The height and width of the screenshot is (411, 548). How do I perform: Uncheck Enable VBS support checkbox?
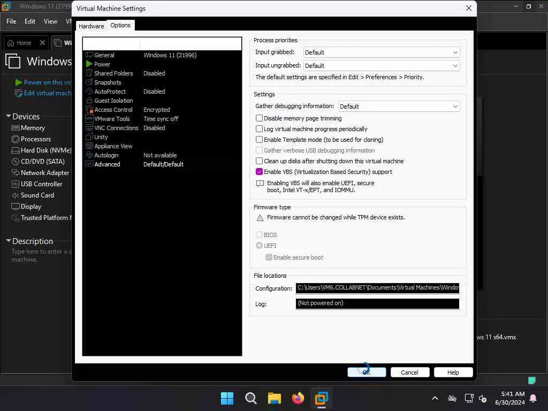click(259, 172)
